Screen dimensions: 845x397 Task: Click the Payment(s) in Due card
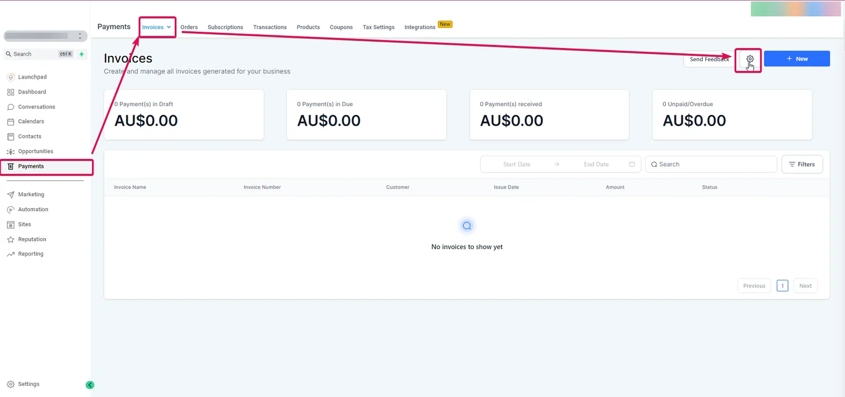click(367, 115)
